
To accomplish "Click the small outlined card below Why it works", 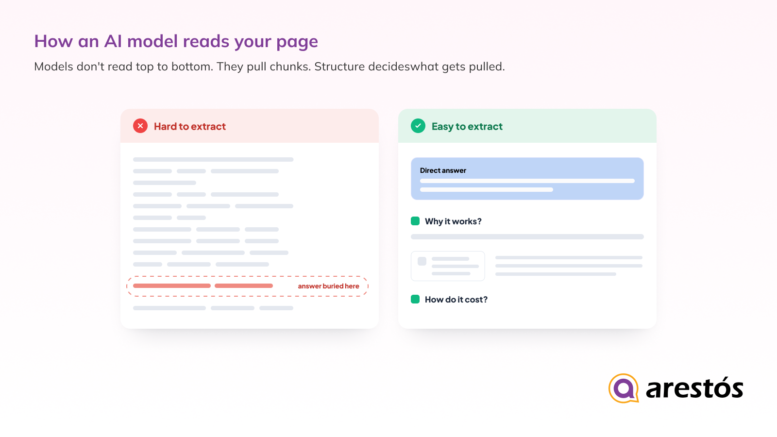I will (448, 266).
